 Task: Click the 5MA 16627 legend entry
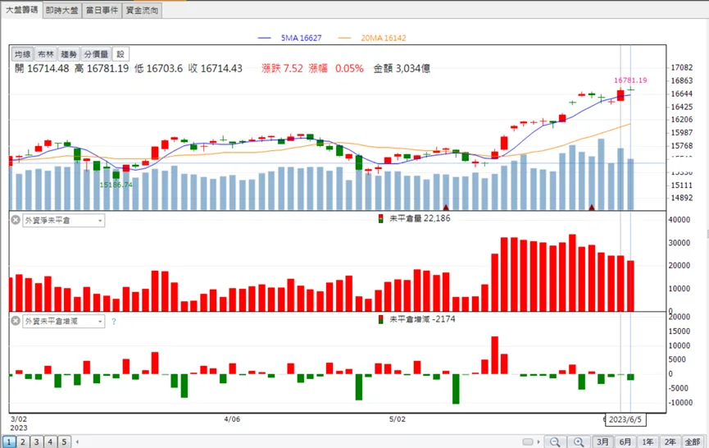click(290, 38)
